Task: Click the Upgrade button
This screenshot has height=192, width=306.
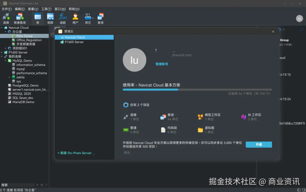Action: click(259, 144)
